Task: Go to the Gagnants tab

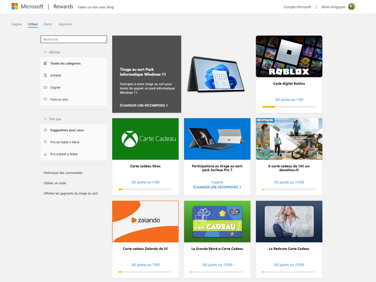Action: pos(65,24)
